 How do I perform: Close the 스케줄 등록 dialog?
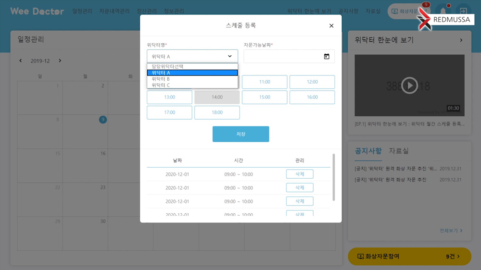pos(331,26)
